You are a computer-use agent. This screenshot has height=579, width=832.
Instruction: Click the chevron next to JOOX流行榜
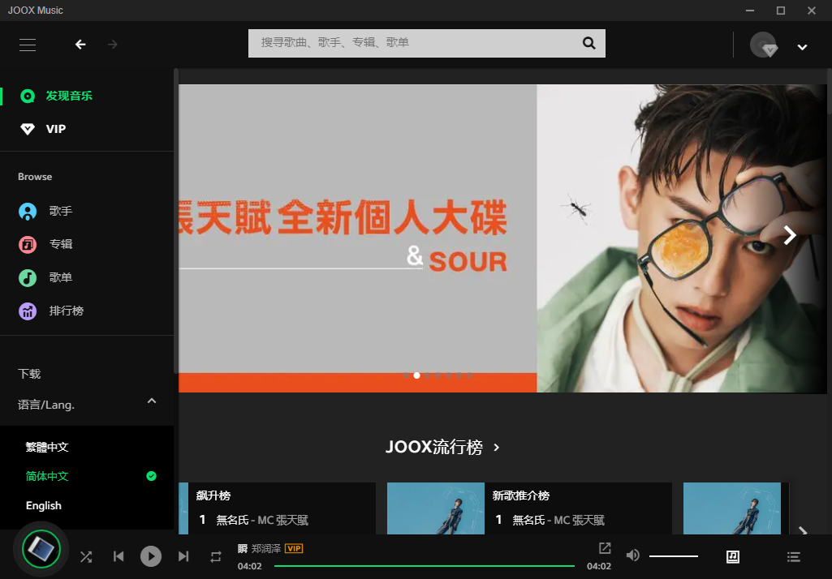tap(496, 448)
